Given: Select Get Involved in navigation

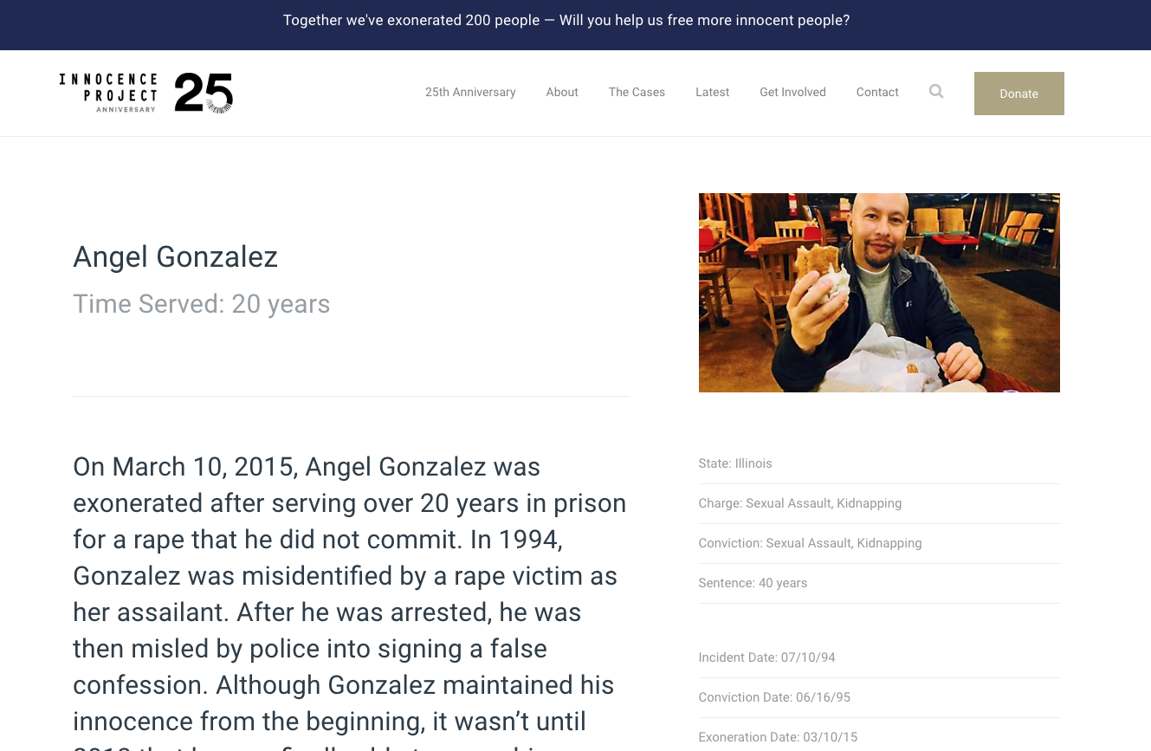Looking at the screenshot, I should tap(792, 92).
